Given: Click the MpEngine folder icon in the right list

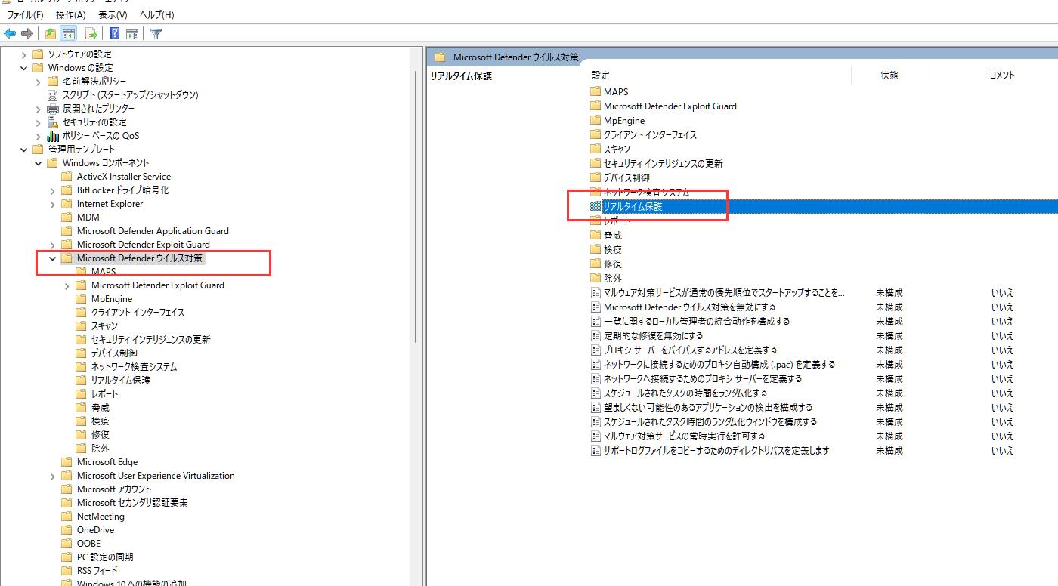Looking at the screenshot, I should tap(596, 121).
